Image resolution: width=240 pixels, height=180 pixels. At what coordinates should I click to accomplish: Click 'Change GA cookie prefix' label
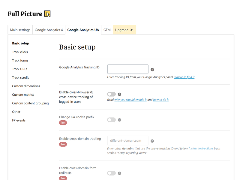(77, 117)
